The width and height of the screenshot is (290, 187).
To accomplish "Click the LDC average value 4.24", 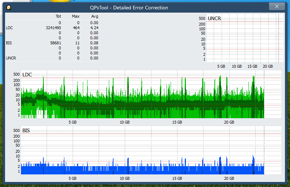I will tap(94, 28).
